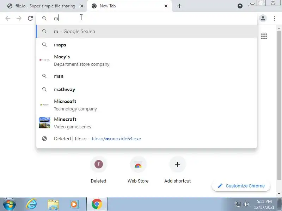Select the New Tab tab

point(129,6)
